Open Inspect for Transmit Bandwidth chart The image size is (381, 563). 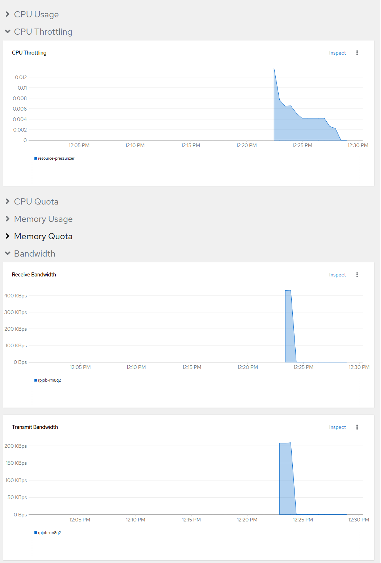tap(337, 427)
